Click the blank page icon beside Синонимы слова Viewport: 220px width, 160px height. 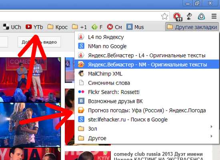coord(81,83)
